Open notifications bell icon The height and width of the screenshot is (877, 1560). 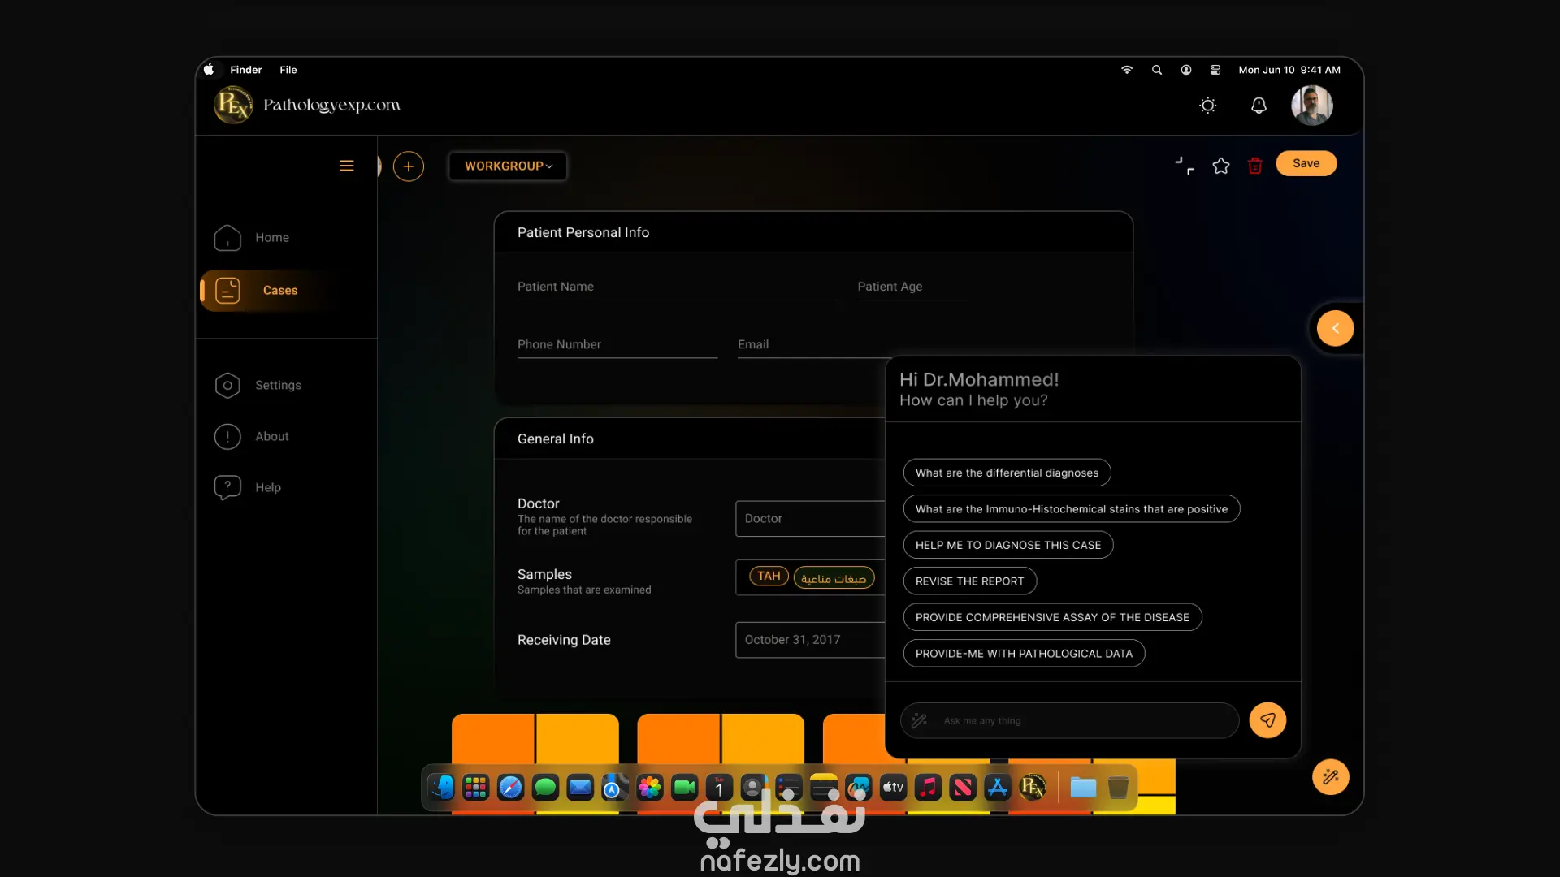click(1259, 106)
